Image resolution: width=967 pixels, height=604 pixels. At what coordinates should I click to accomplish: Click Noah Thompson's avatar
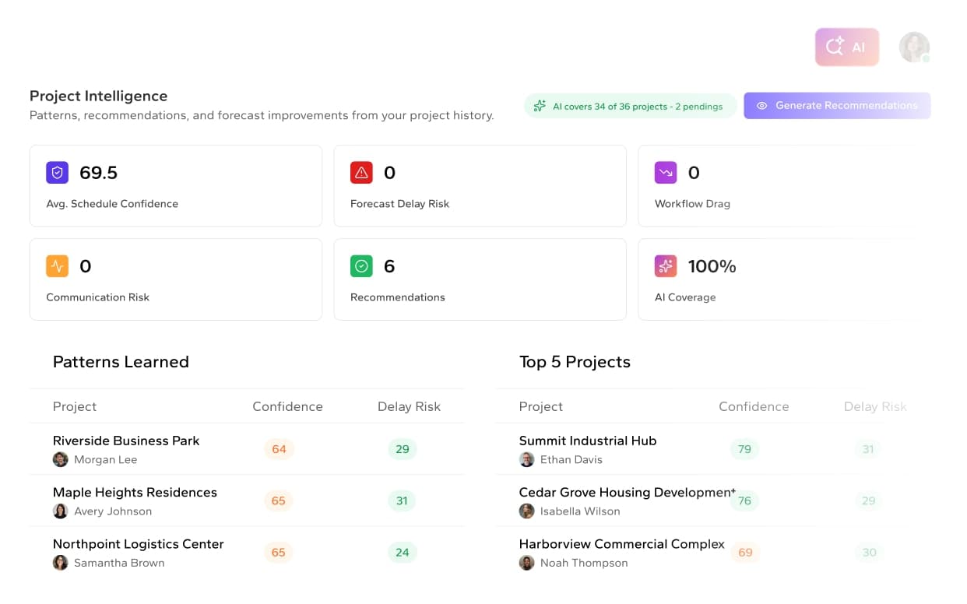(x=526, y=562)
